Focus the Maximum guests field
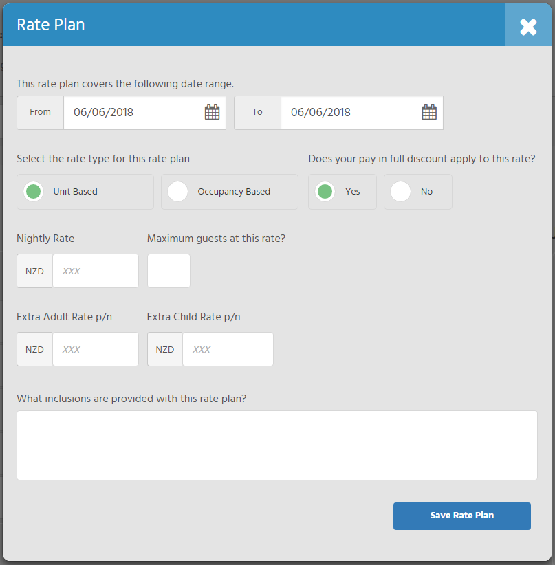Image resolution: width=555 pixels, height=565 pixels. pyautogui.click(x=168, y=271)
